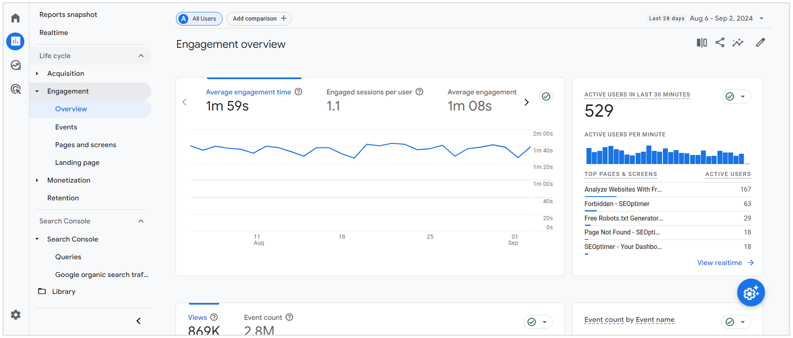Image resolution: width=793 pixels, height=338 pixels.
Task: Click the Share this report icon
Action: (720, 42)
